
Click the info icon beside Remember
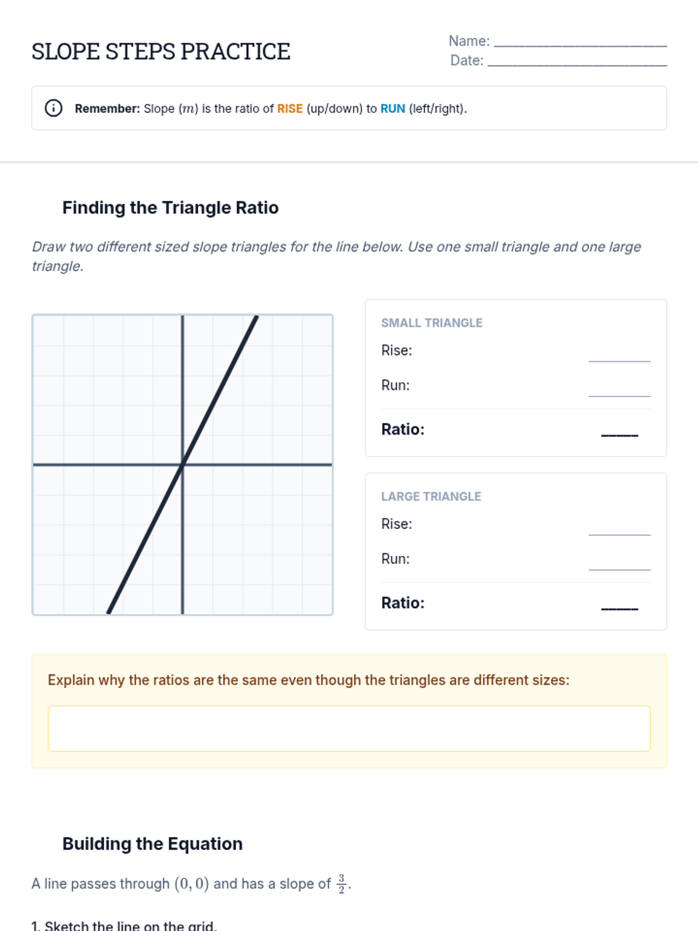[54, 108]
